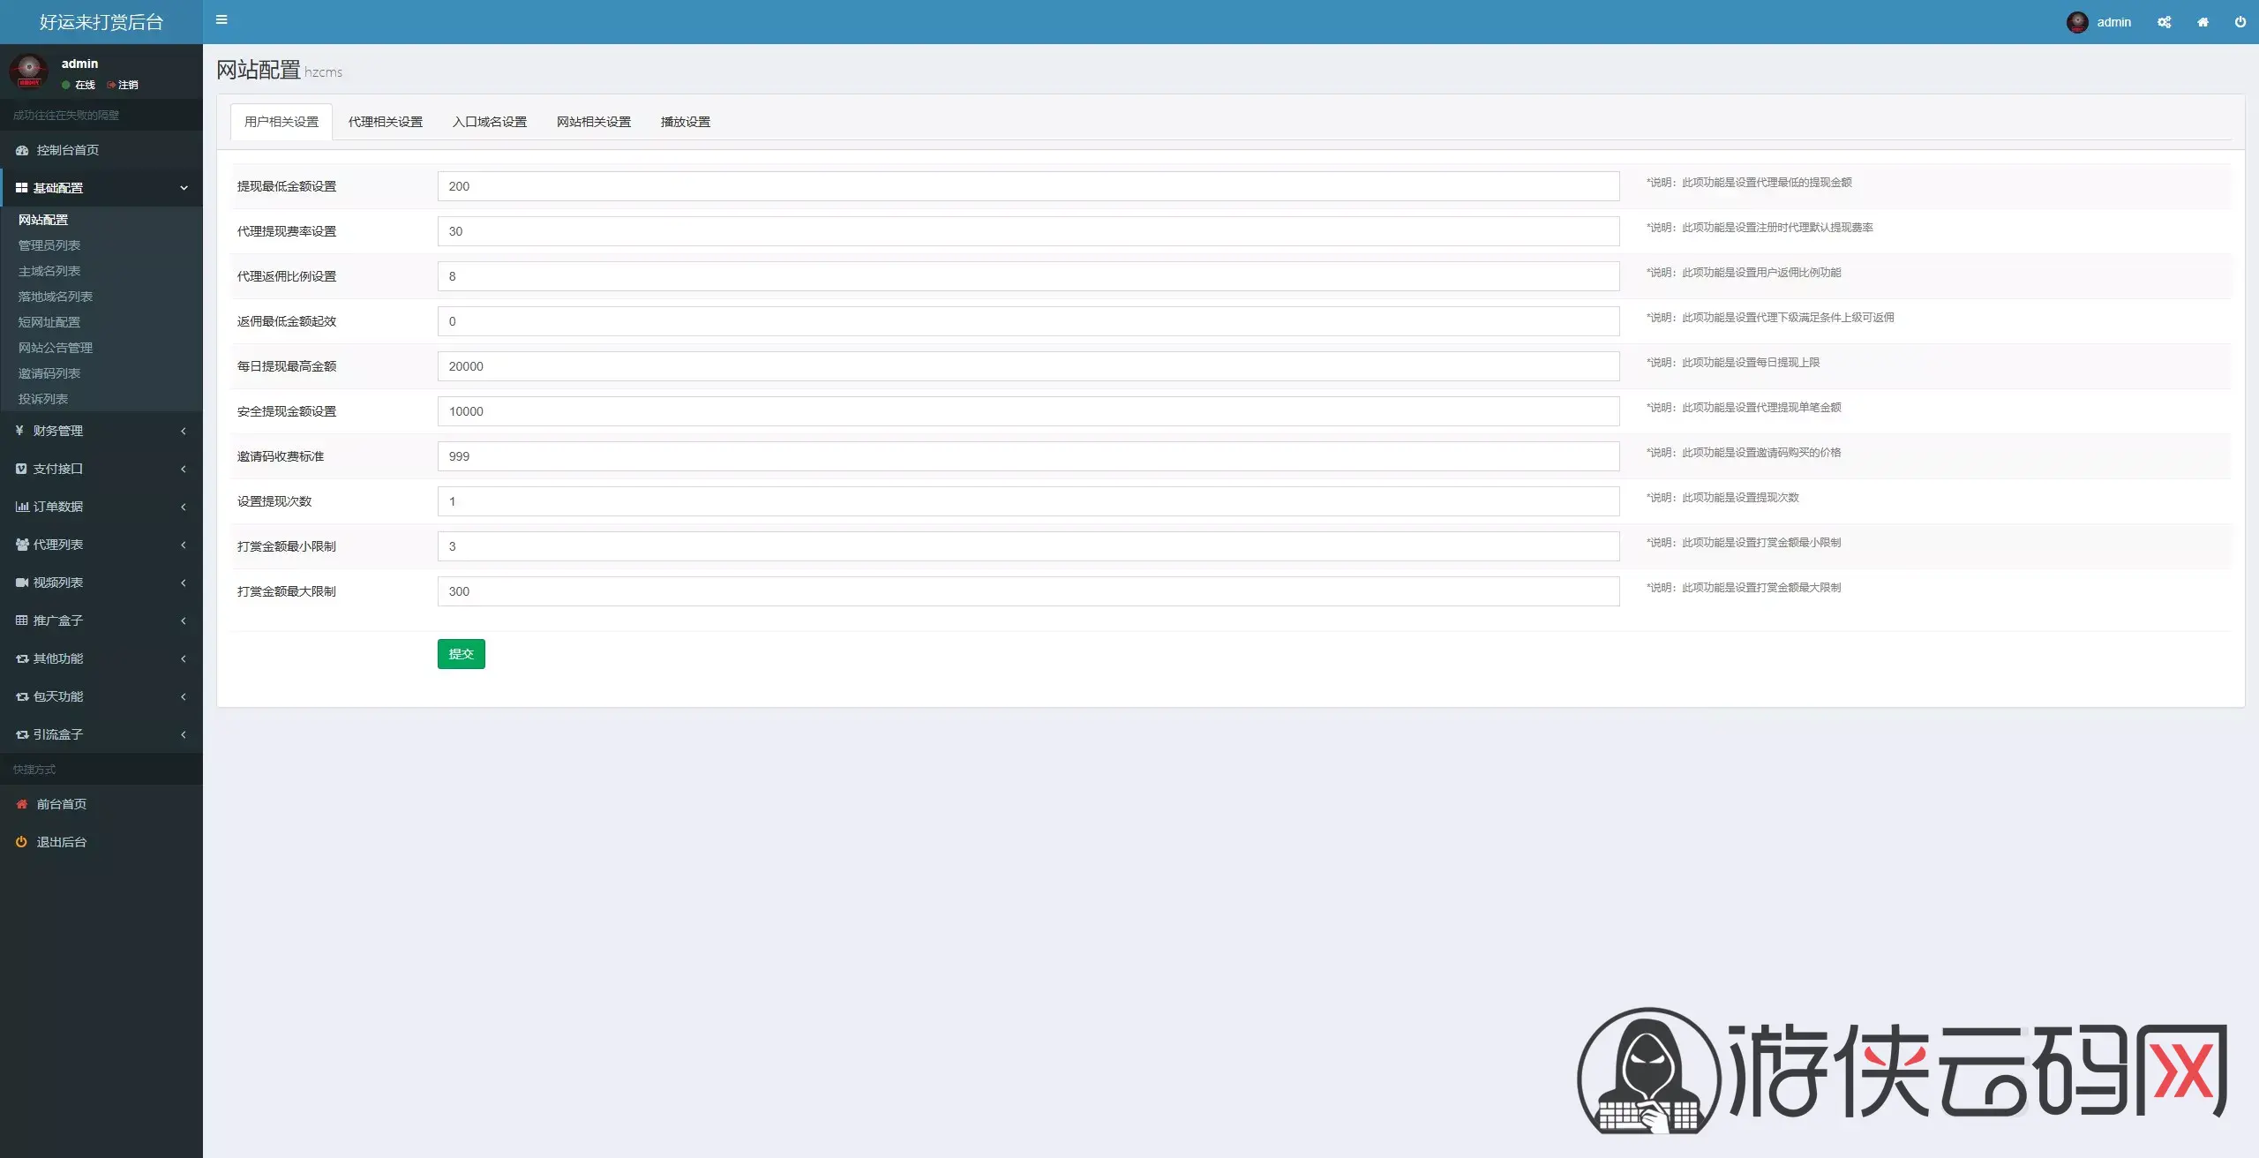Expand the 其他功能 menu chevron
2259x1158 pixels.
(184, 658)
